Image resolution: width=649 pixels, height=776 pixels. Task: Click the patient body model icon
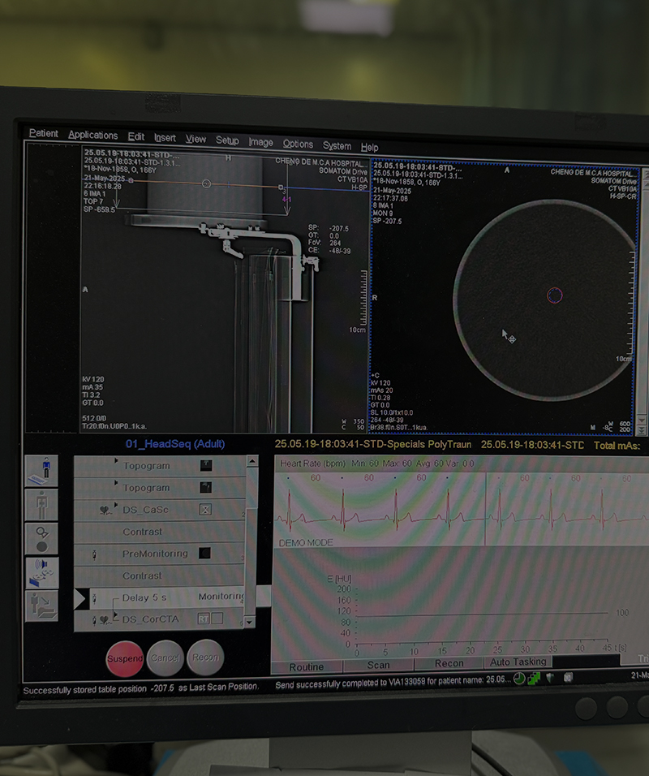(x=41, y=505)
